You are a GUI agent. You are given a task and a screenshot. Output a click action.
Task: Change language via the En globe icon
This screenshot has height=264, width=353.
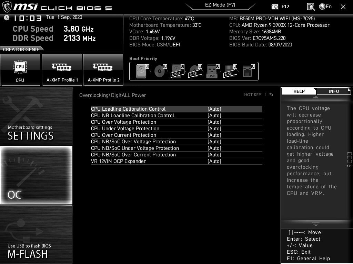pos(325,7)
